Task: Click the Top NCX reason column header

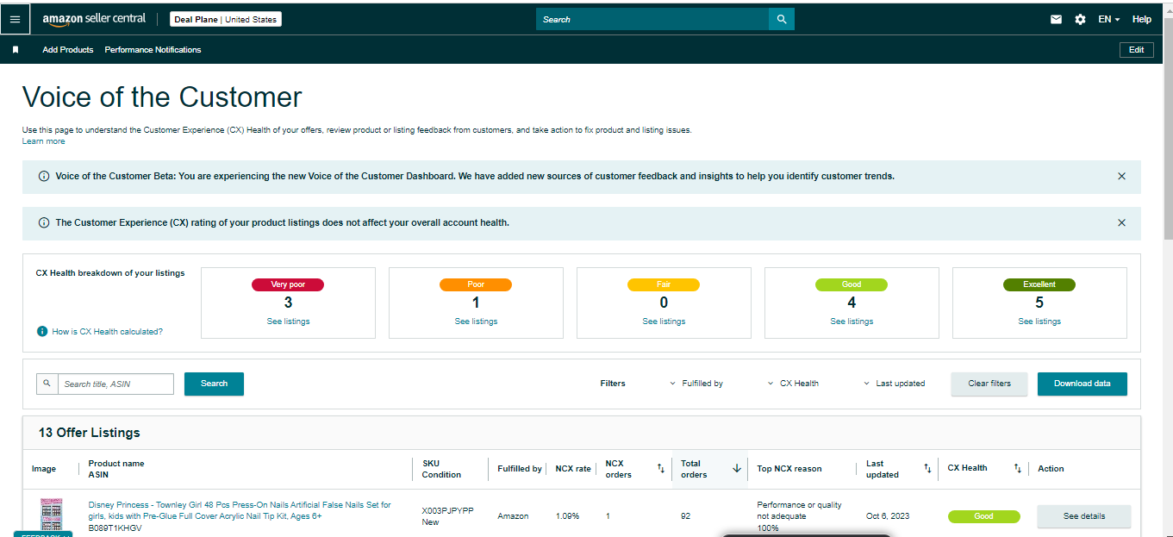Action: pyautogui.click(x=789, y=469)
